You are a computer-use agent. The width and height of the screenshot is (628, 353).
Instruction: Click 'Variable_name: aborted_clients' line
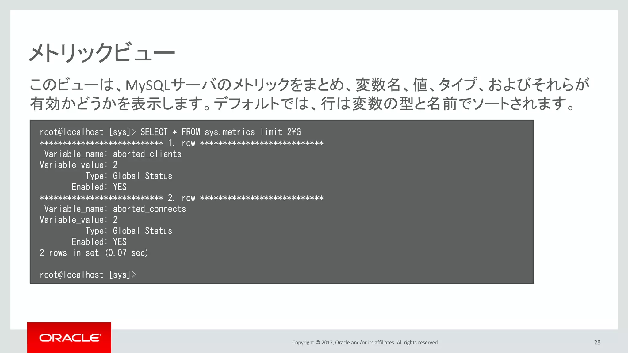(113, 154)
